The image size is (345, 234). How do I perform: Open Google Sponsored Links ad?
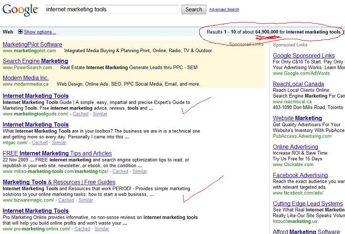[x=303, y=56]
